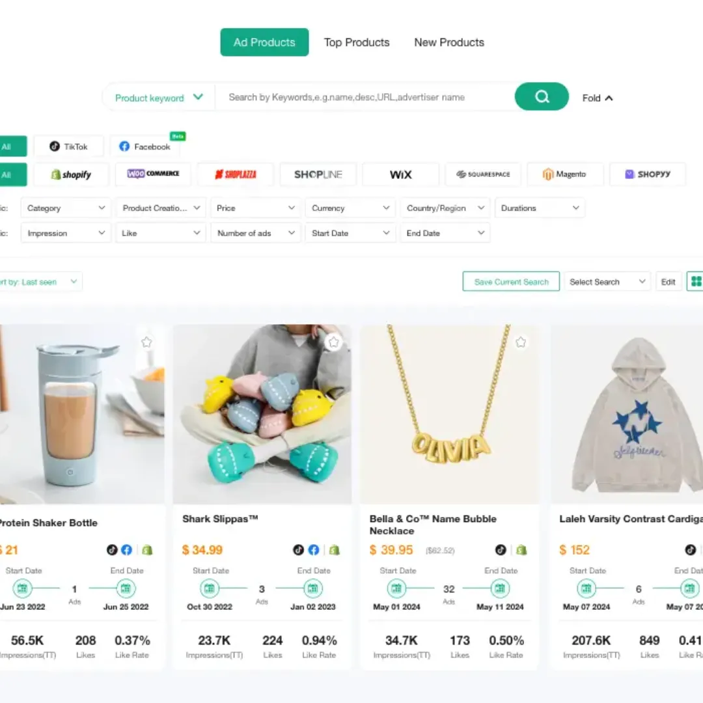
Task: Toggle favorite star on Olivia necklace card
Action: click(520, 342)
